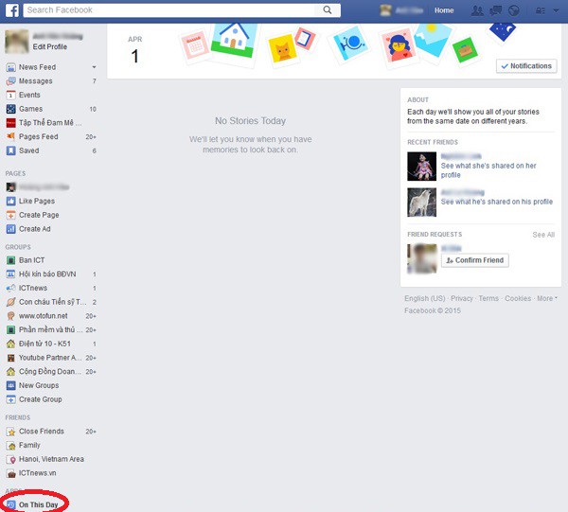Open the privacy shortcuts icon

coord(541,10)
